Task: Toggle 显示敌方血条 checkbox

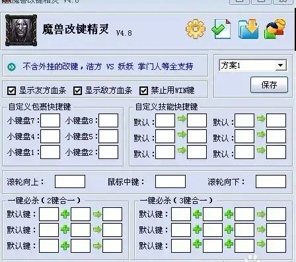Action: [x=77, y=90]
